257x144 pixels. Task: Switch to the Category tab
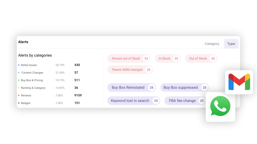(x=212, y=44)
